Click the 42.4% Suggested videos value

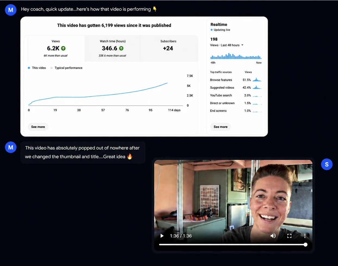pos(247,87)
